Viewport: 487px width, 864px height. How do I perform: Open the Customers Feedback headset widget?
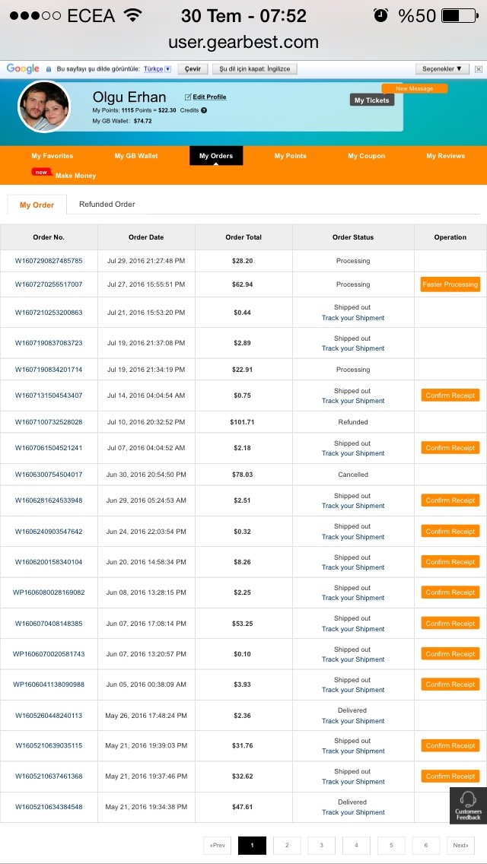click(468, 805)
